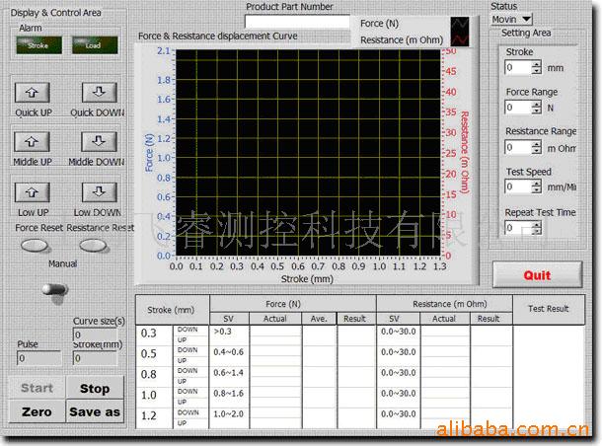Click the Quick DOWN arrow button
602x446 pixels.
coord(98,93)
